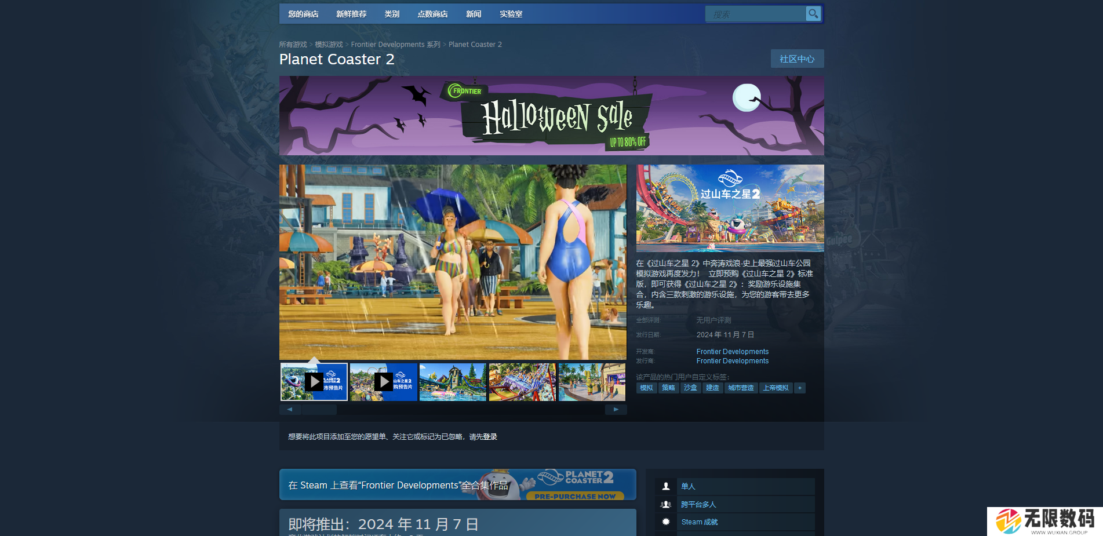Viewport: 1103px width, 536px height.
Task: Select the 模拟 tag
Action: tap(646, 388)
